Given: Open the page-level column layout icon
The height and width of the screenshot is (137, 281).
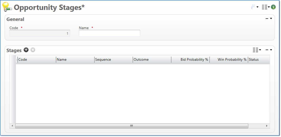Looking at the screenshot, I should coord(264,7).
